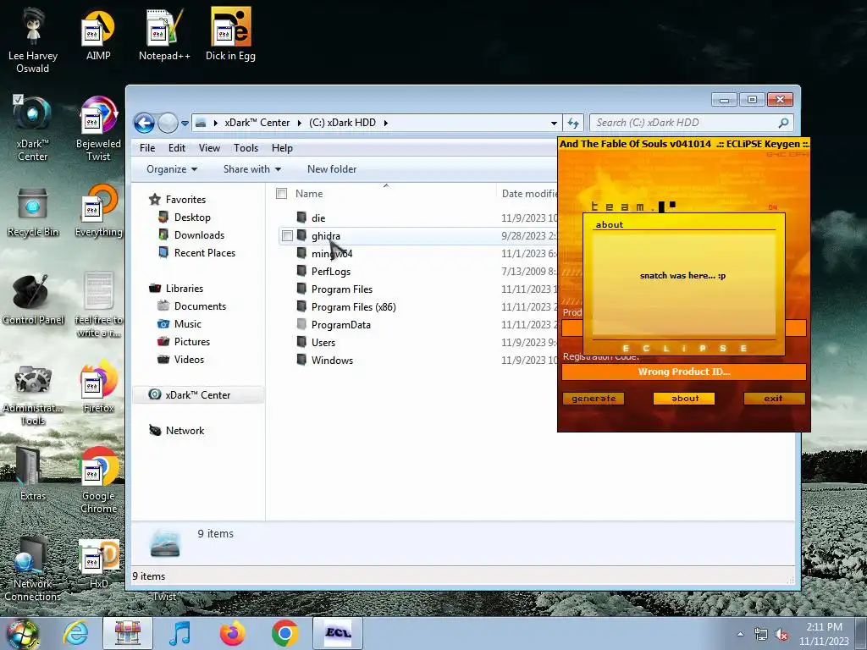Switch to the Explorer window taskbar button
867x650 pixels.
[128, 633]
